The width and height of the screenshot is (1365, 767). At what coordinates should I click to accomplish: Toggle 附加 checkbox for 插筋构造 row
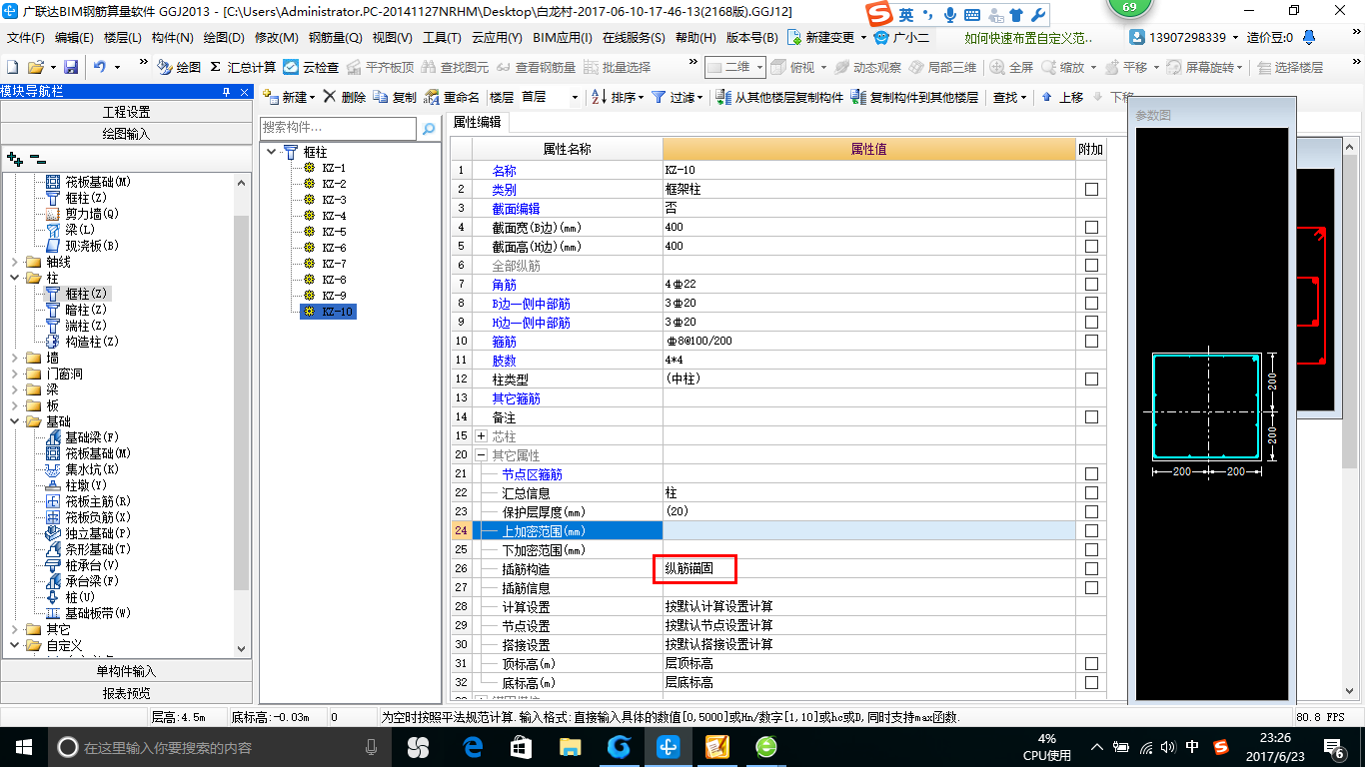(x=1091, y=569)
